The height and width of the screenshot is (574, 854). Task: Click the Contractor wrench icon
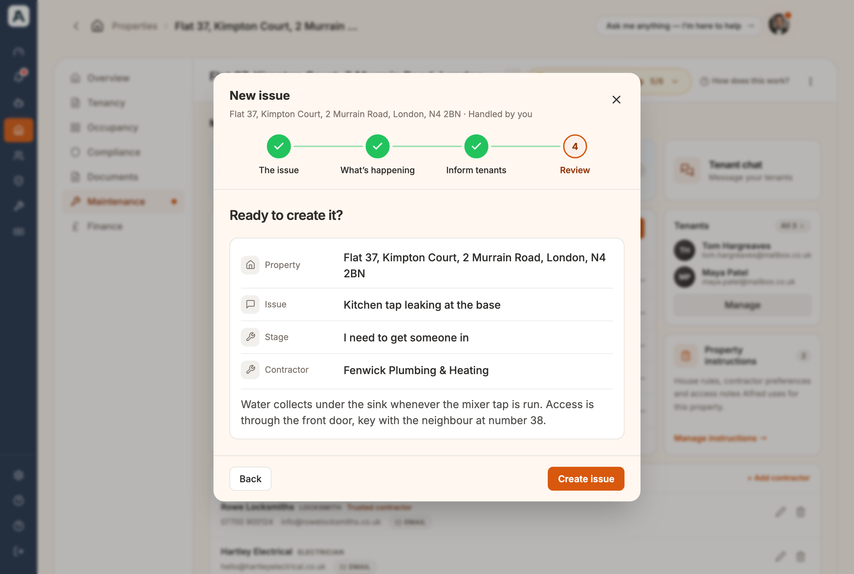coord(250,370)
